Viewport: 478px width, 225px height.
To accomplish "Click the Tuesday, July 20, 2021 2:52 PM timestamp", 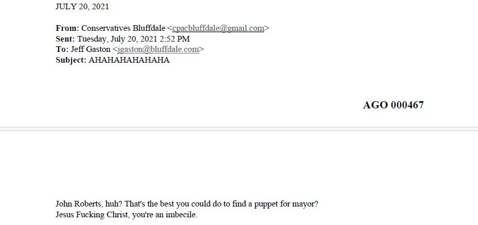I will pyautogui.click(x=134, y=39).
